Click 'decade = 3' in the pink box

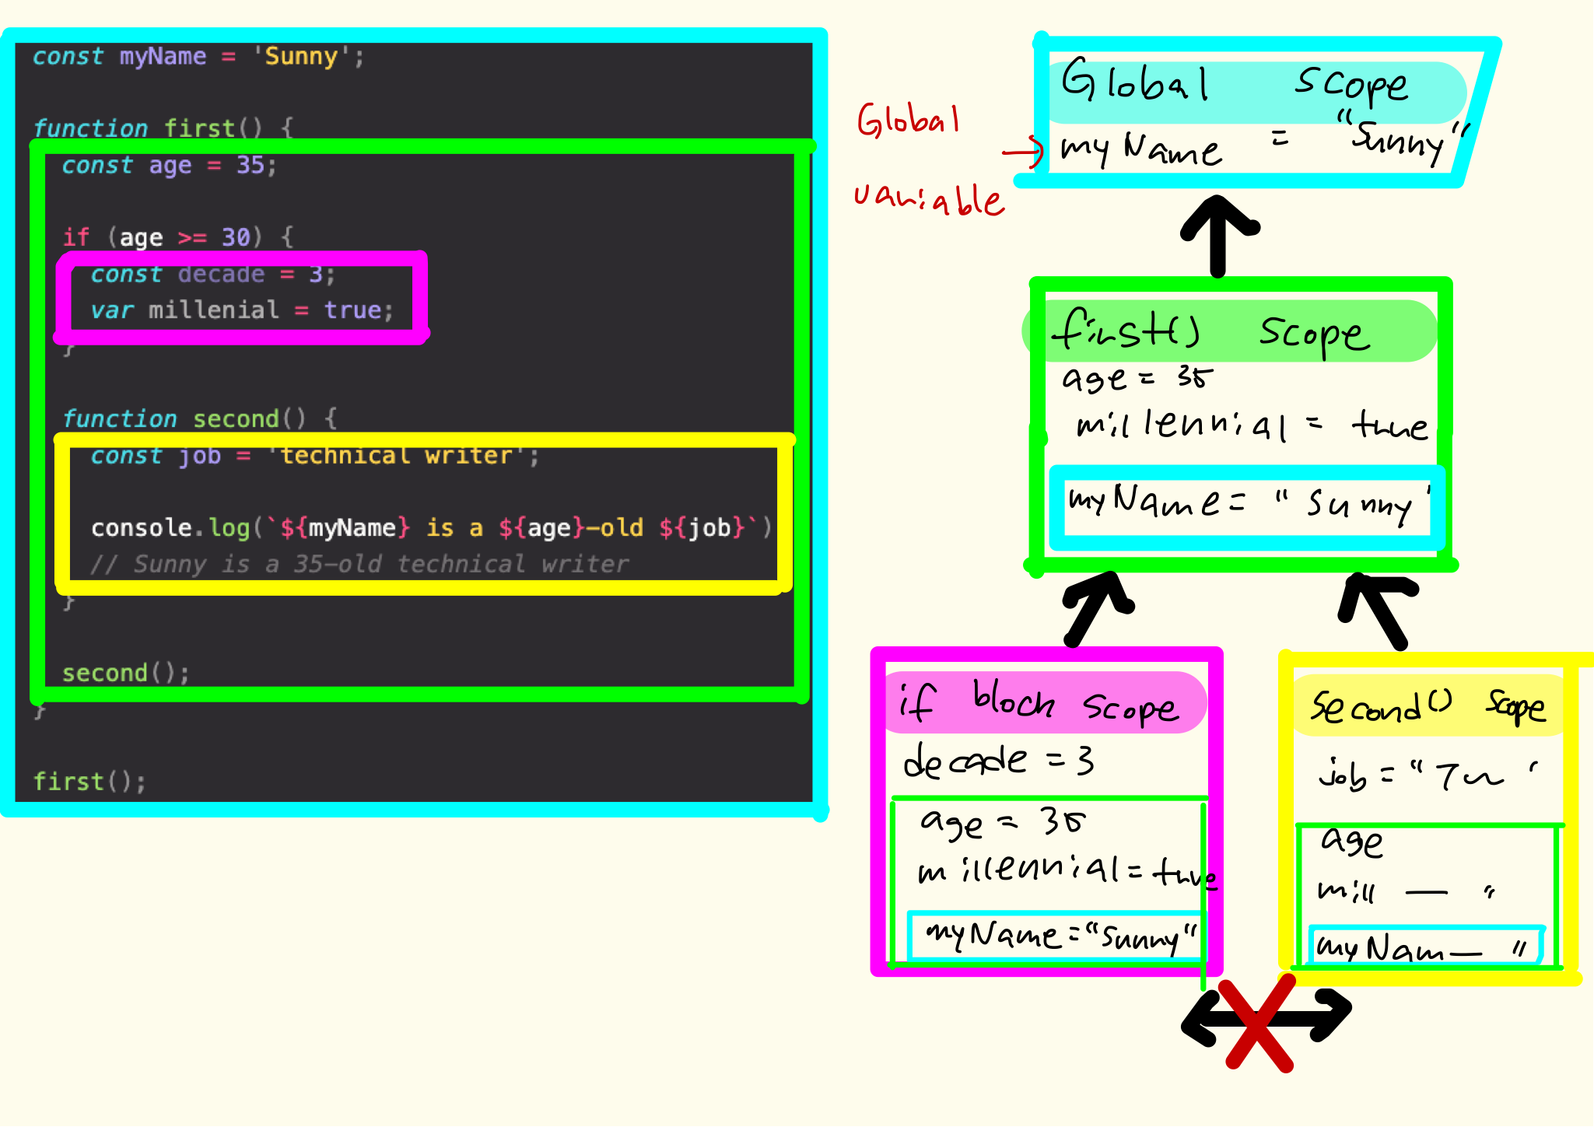(x=997, y=761)
